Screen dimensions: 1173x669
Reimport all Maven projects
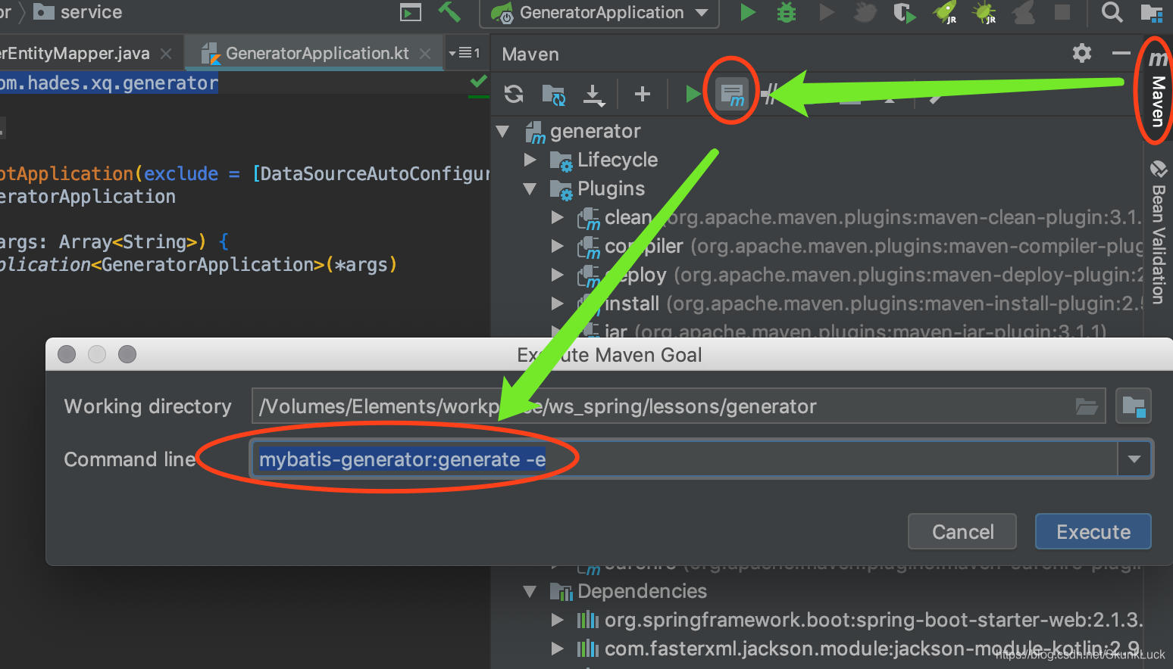[514, 94]
